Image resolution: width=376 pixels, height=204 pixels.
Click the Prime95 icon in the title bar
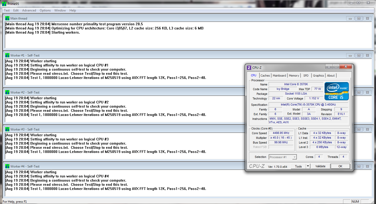(4, 4)
